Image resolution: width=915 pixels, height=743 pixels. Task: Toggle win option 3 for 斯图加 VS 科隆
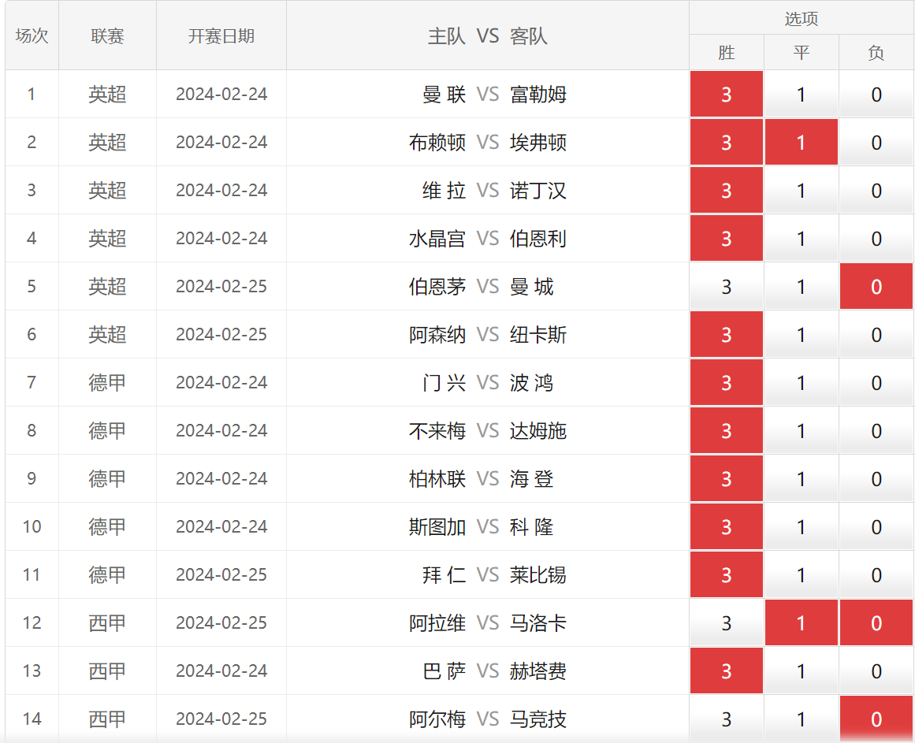(x=727, y=526)
